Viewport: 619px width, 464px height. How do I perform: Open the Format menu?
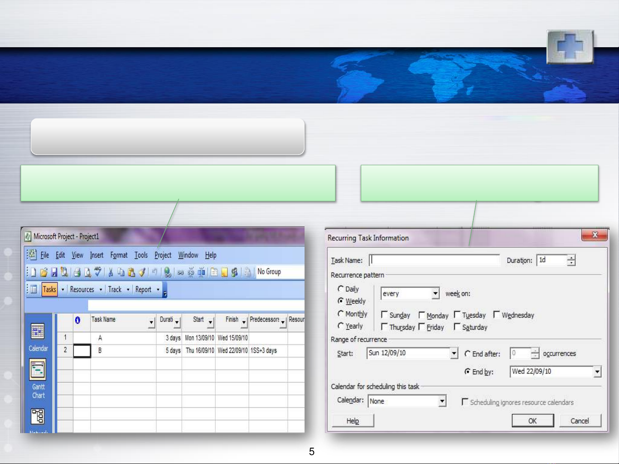pos(119,255)
